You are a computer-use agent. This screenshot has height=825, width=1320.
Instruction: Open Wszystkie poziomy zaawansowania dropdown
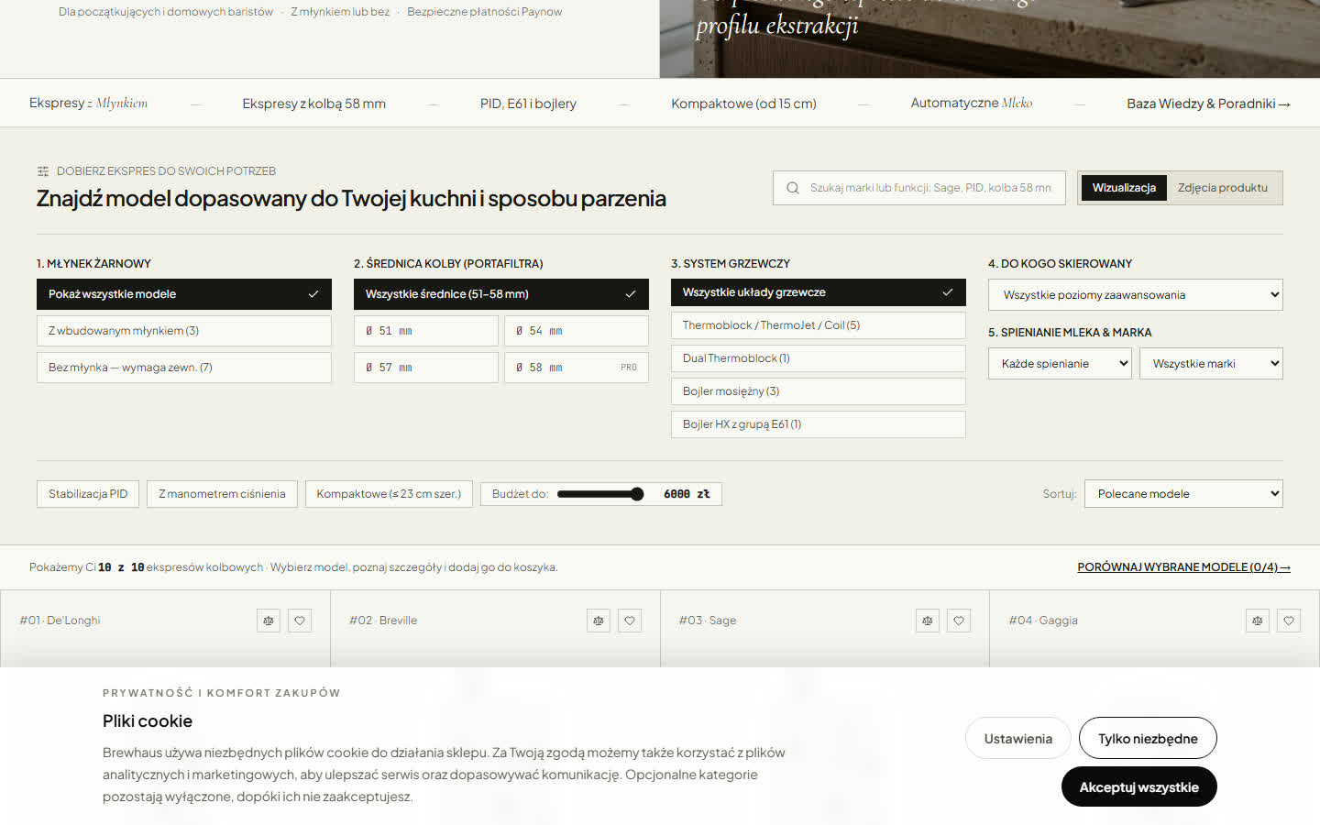click(1136, 295)
